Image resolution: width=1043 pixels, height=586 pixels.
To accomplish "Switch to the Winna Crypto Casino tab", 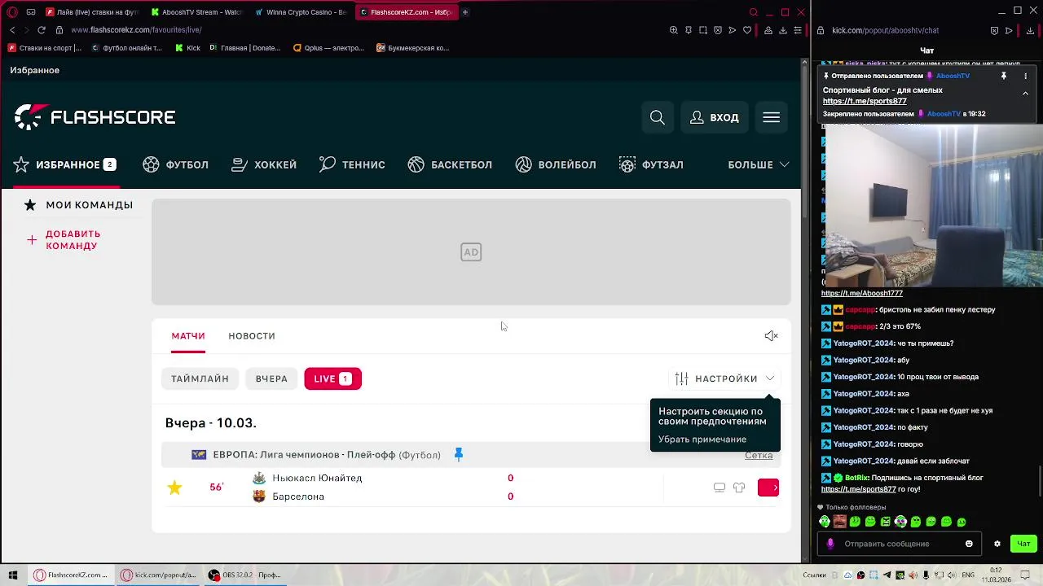I will [x=300, y=12].
